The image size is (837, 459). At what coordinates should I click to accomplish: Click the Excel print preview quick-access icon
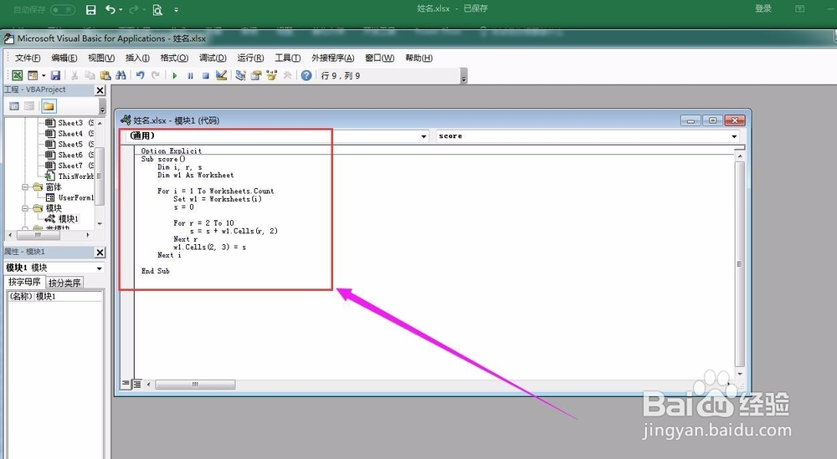[157, 9]
